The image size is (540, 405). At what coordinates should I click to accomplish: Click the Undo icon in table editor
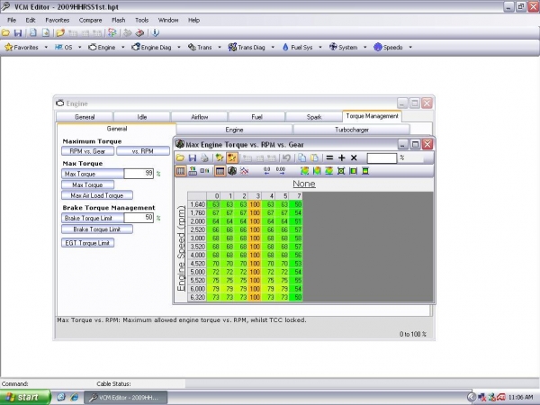tap(284, 157)
